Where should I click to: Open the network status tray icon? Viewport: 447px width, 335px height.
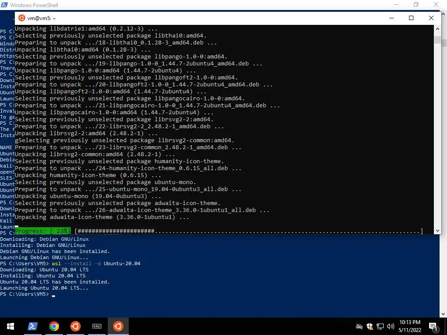pos(380,326)
